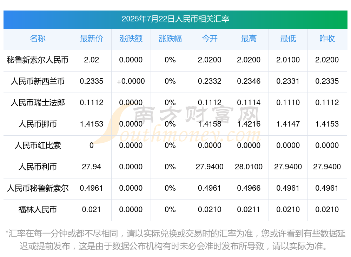Select the 秘鲁新索尔人民币 row name
351x257 pixels.
pos(38,60)
